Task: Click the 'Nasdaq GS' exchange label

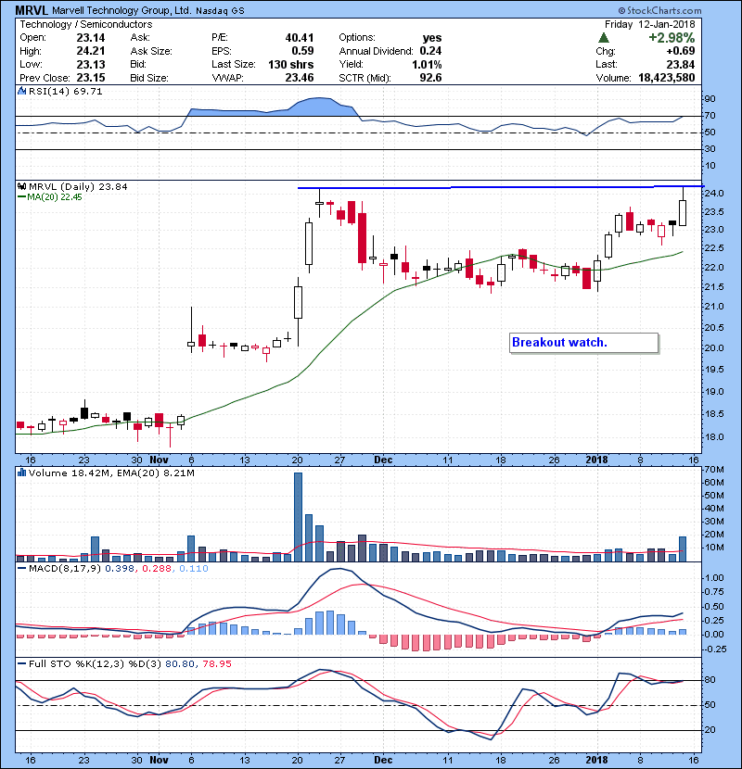Action: pos(220,11)
